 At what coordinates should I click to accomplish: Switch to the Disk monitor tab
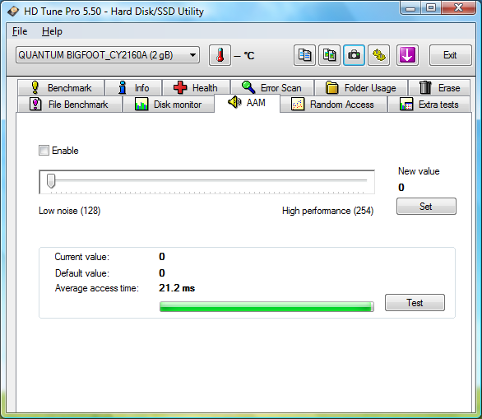[169, 105]
